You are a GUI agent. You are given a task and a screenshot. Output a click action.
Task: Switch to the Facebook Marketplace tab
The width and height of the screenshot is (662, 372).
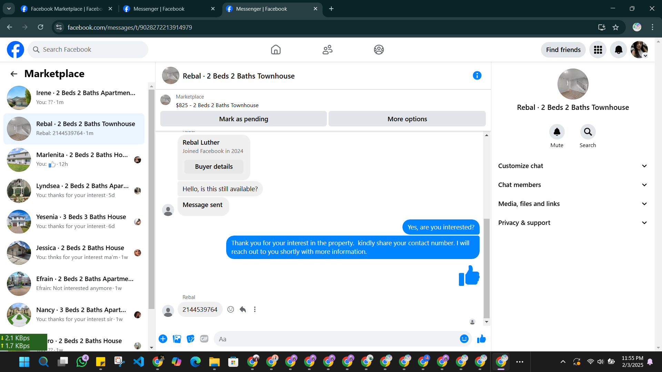click(66, 9)
